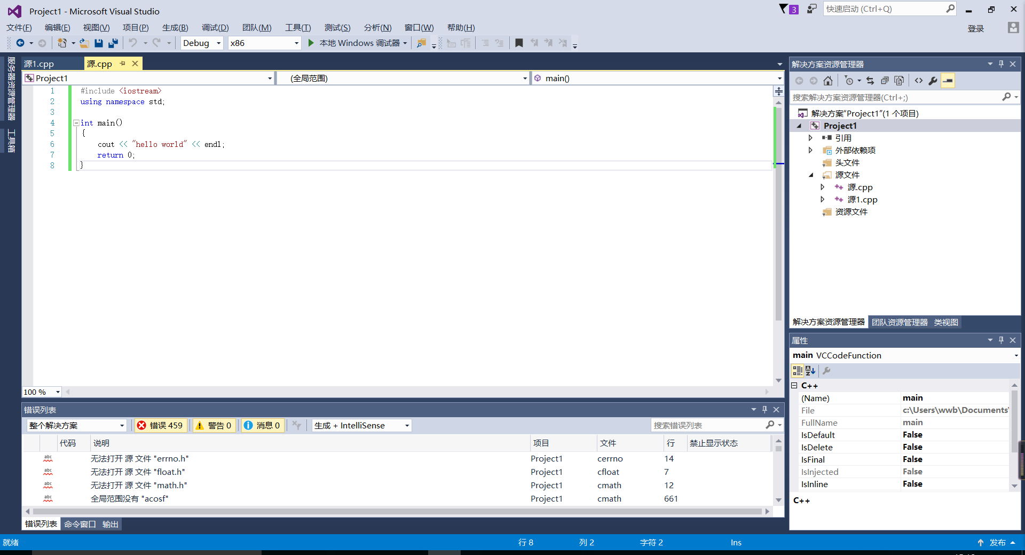This screenshot has height=555, width=1025.
Task: Open the 文件(F) menu
Action: (x=19, y=28)
